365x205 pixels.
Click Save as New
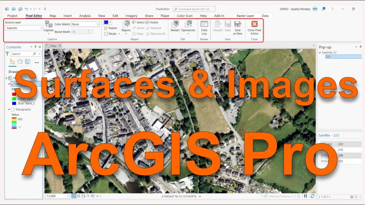pos(238,28)
